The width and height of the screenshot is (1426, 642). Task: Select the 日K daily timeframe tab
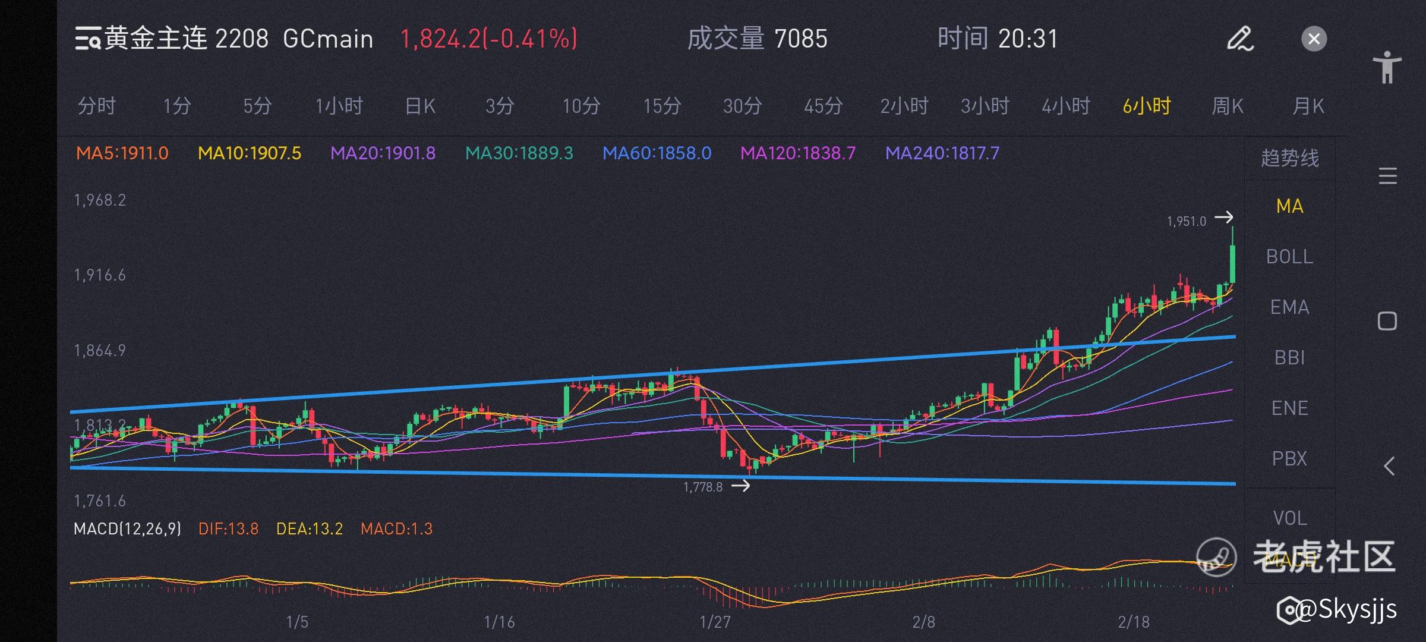click(x=419, y=106)
